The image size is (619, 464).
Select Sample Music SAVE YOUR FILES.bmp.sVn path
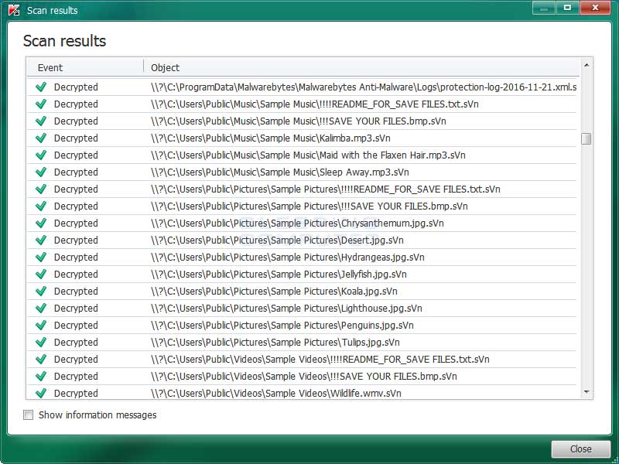(299, 121)
